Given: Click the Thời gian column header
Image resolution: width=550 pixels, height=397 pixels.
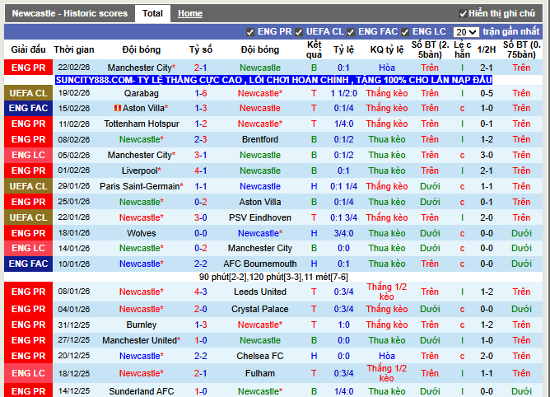Looking at the screenshot, I should coord(74,49).
